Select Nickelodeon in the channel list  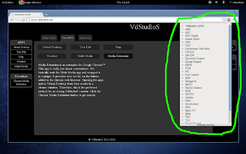[x=192, y=104]
